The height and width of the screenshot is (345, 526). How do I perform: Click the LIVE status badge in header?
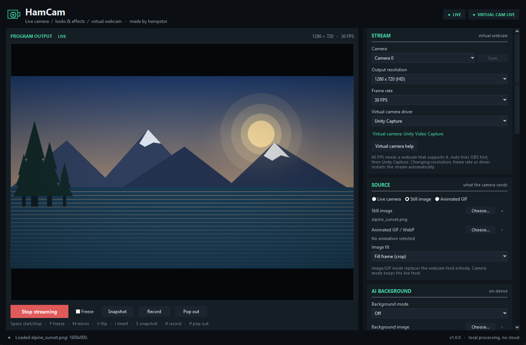click(x=455, y=15)
